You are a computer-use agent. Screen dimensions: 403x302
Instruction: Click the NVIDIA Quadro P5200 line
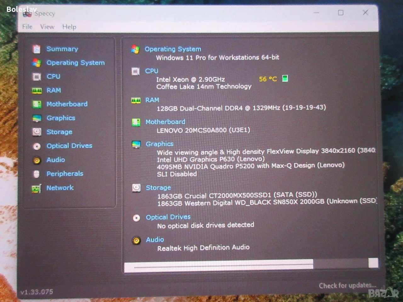[x=251, y=166]
